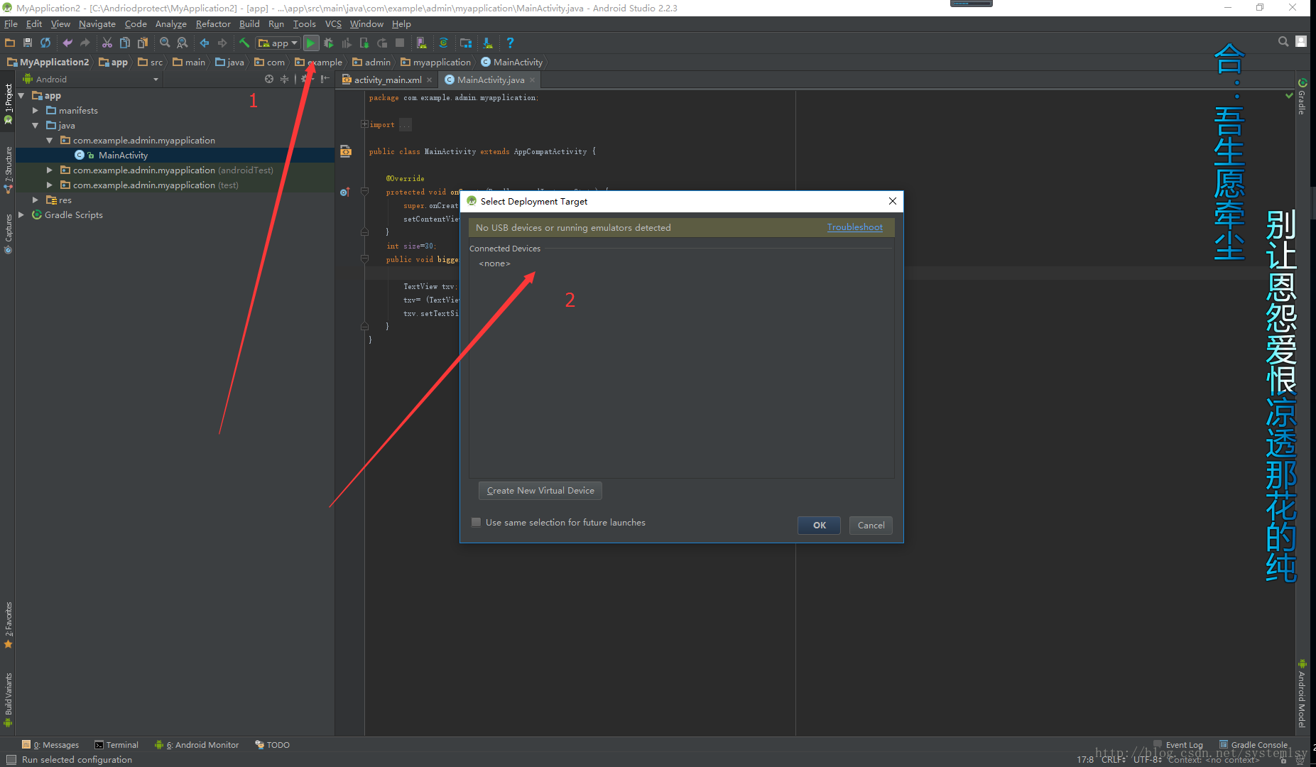The image size is (1316, 767).
Task: Click the Create New Virtual Device button
Action: [x=540, y=490]
